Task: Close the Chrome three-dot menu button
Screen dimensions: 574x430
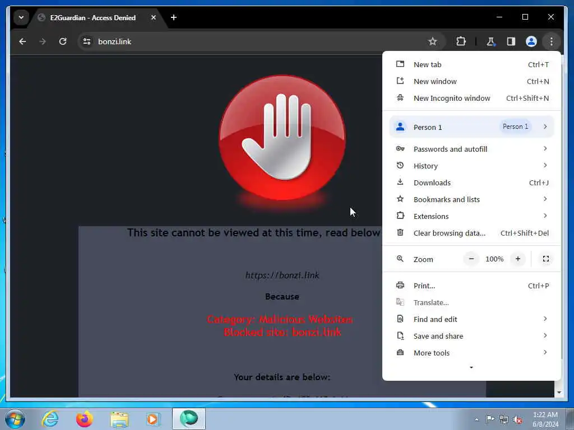Action: [x=551, y=41]
